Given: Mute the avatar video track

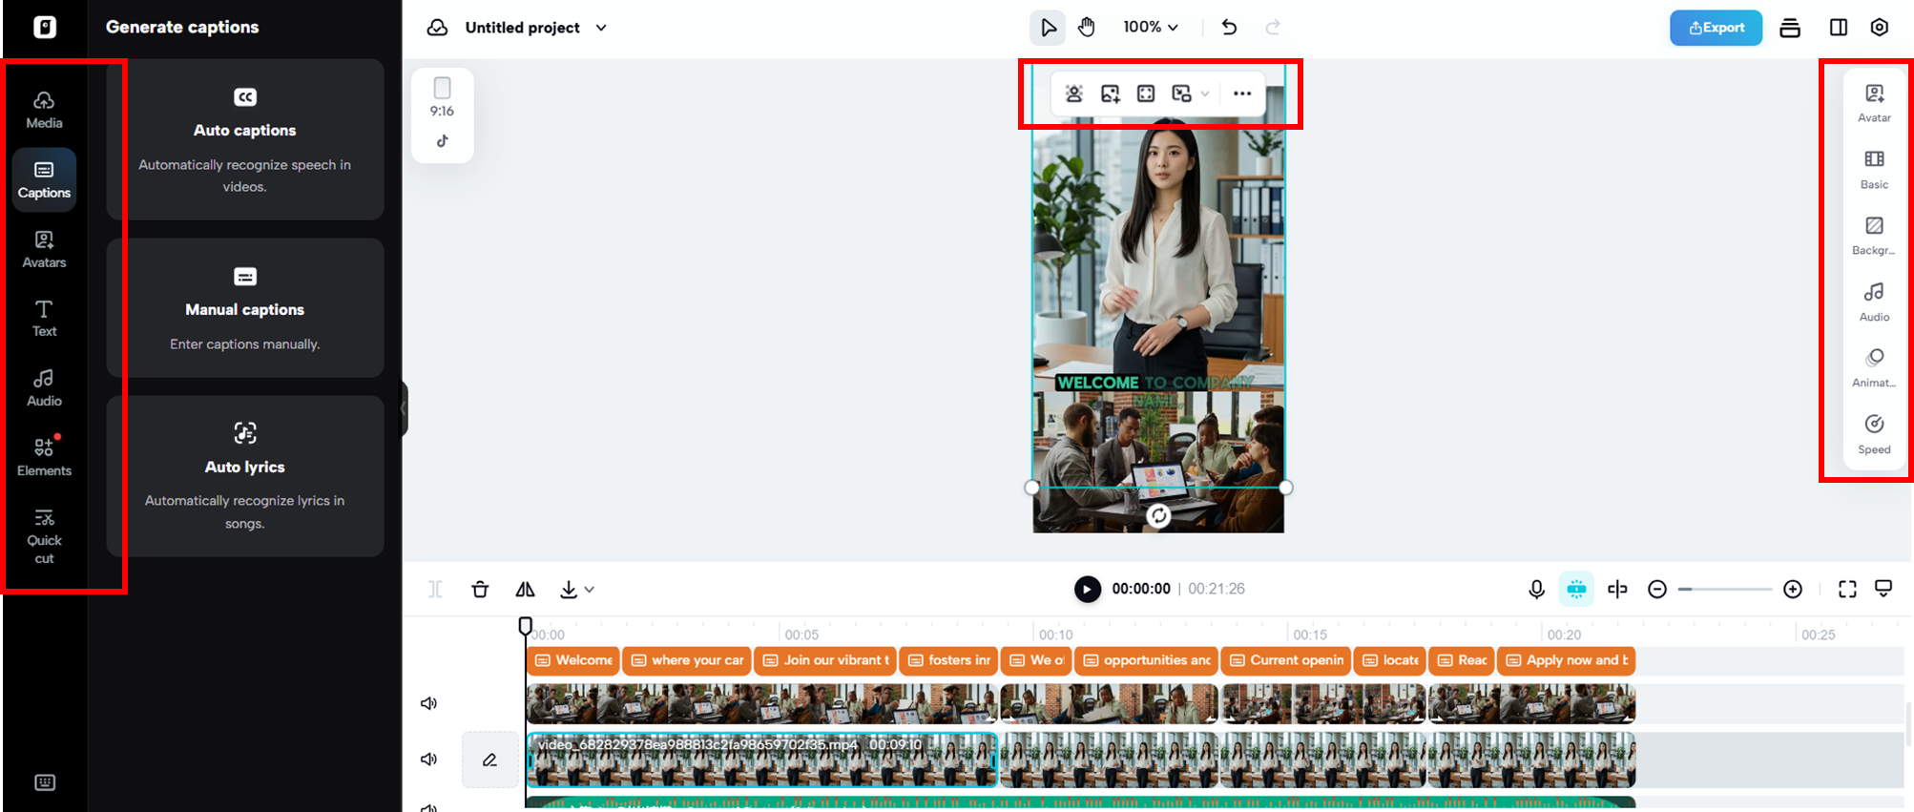Looking at the screenshot, I should [429, 760].
